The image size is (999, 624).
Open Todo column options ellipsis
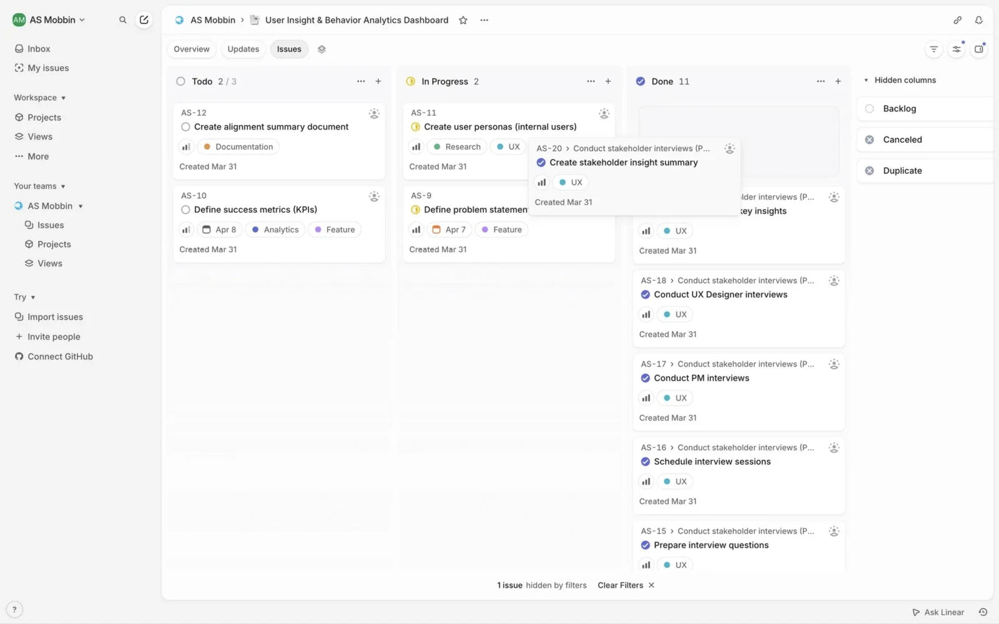pos(361,81)
